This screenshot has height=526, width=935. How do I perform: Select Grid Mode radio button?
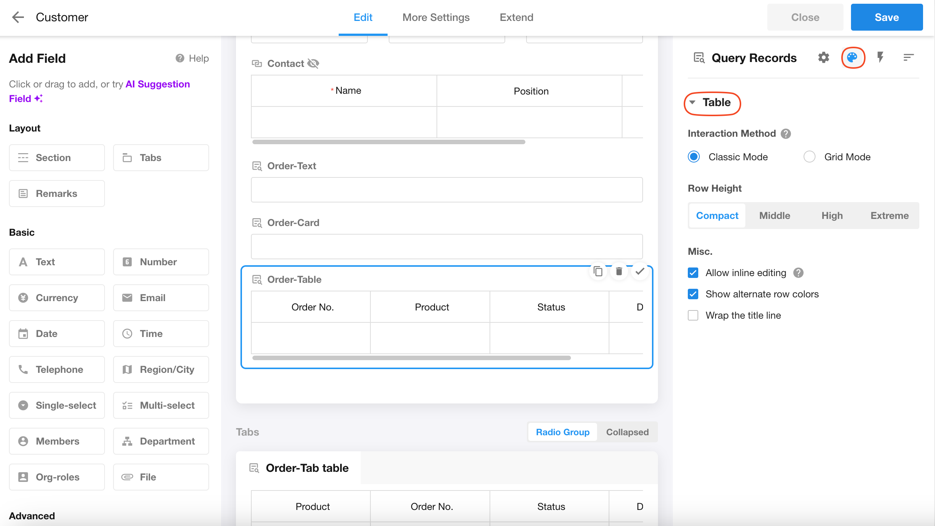(x=809, y=157)
